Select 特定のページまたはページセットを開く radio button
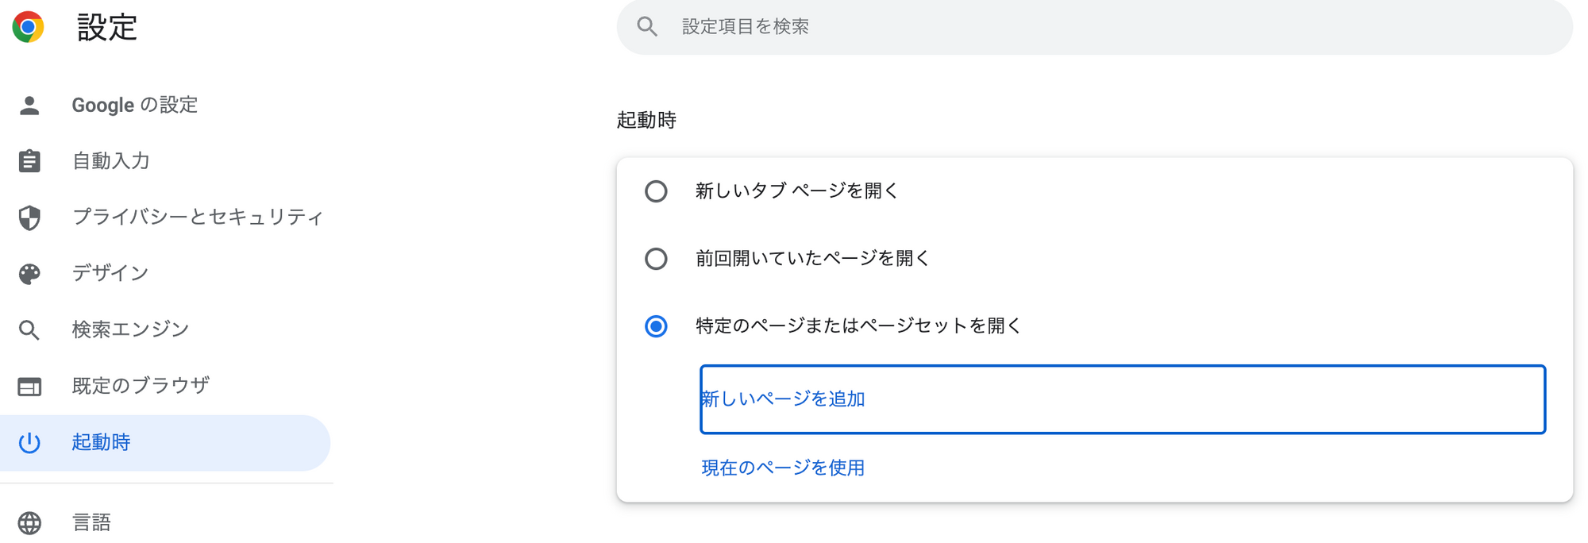 pyautogui.click(x=656, y=326)
